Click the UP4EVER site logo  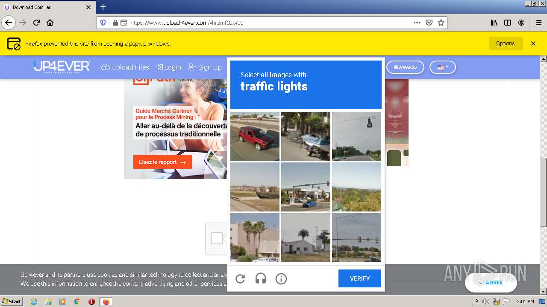(x=62, y=67)
